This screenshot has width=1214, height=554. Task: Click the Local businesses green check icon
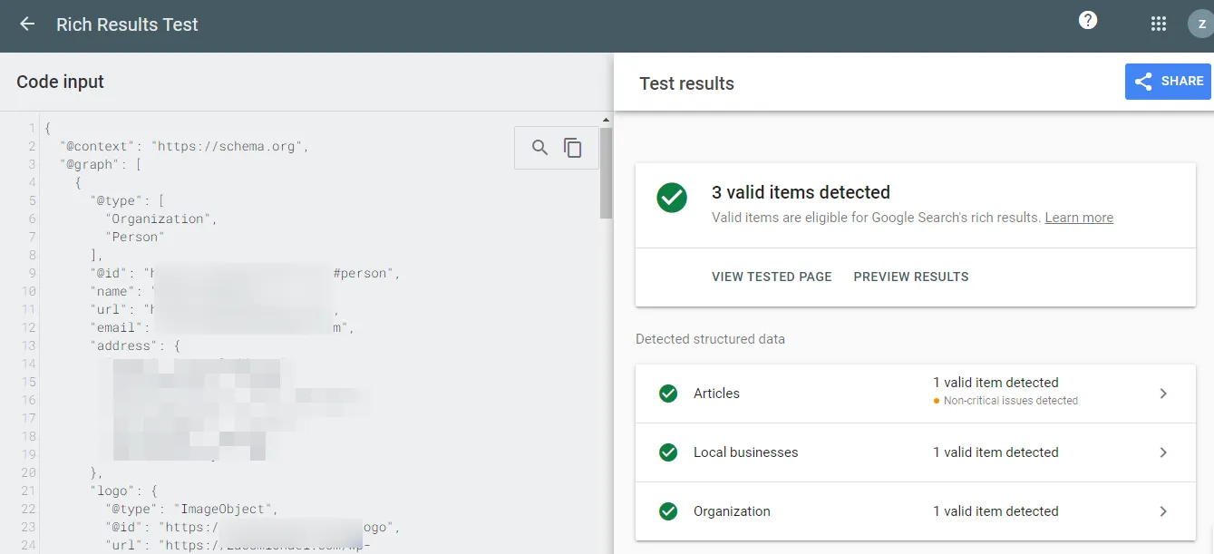668,452
